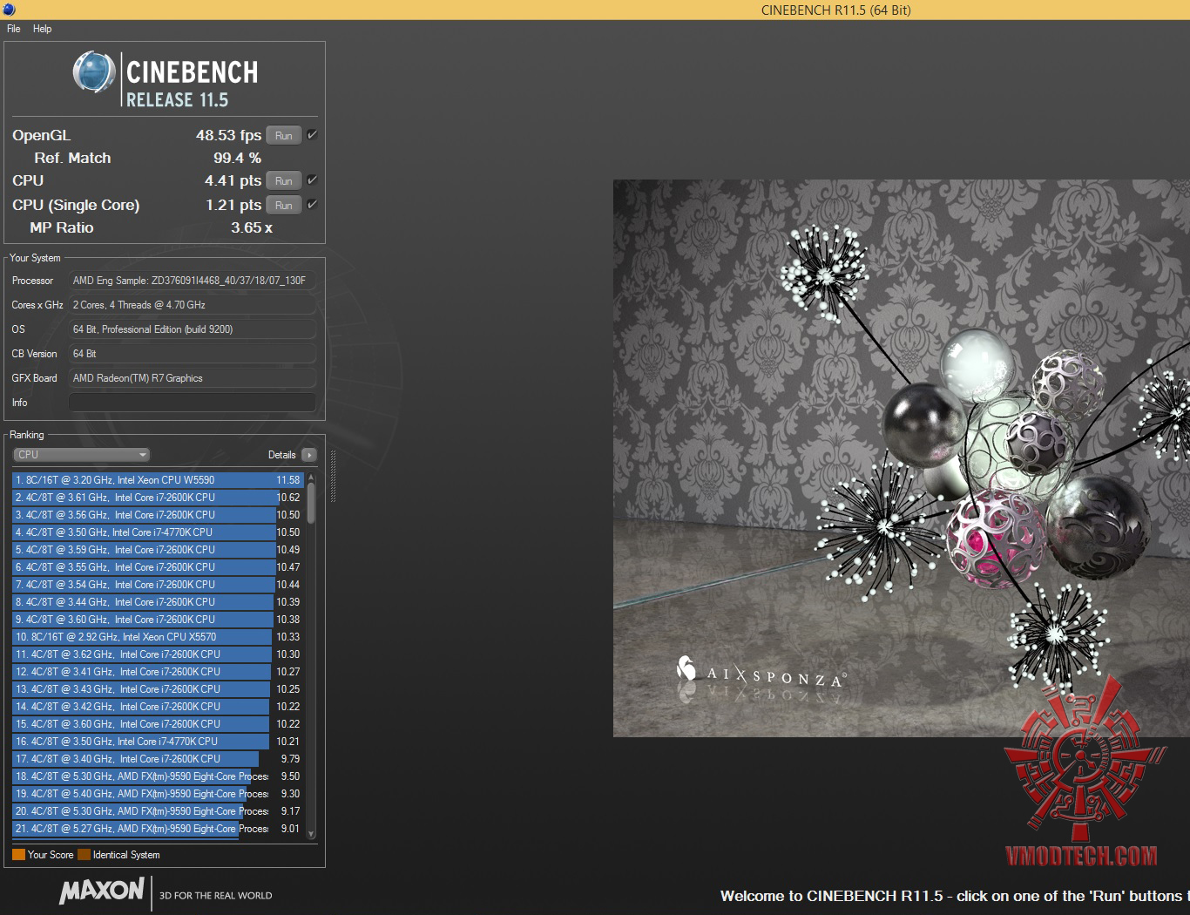Select ranking row 12 i7-2600K at 3.41 GHz
The width and height of the screenshot is (1190, 915).
tap(158, 672)
